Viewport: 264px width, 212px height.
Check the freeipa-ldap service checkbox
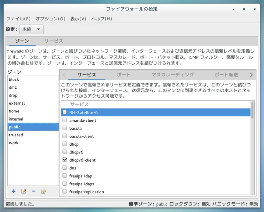pyautogui.click(x=65, y=176)
